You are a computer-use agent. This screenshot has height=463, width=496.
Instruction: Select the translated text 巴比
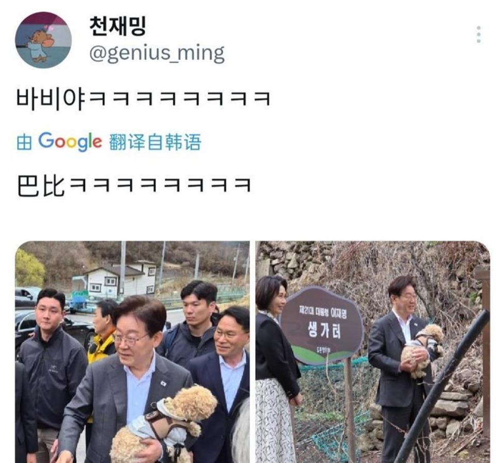tap(40, 186)
